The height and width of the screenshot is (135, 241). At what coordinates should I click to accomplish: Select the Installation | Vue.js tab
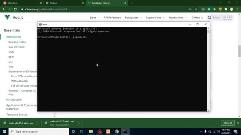(107, 3)
